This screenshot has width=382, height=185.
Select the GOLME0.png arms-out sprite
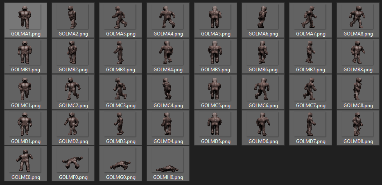tap(25, 160)
